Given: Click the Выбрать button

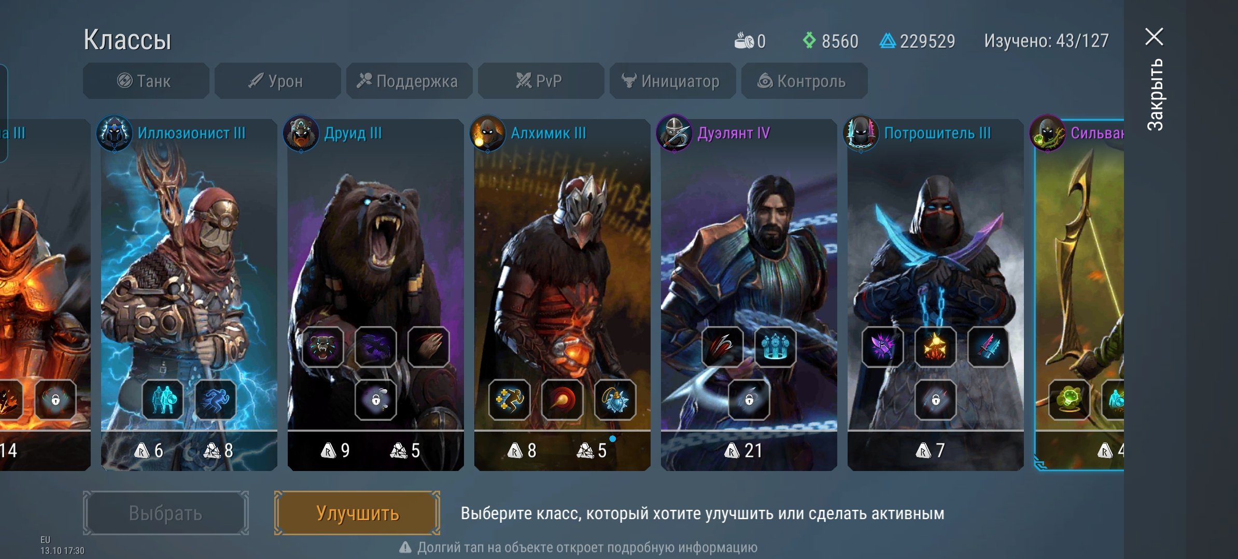Looking at the screenshot, I should (x=166, y=513).
